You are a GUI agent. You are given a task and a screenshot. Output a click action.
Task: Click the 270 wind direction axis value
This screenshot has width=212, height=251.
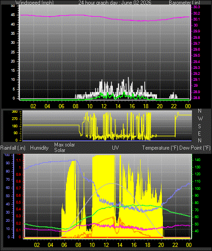point(15,119)
